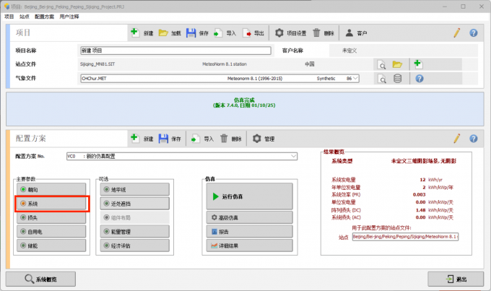Image resolution: width=491 pixels, height=291 pixels.
Task: Click the green plus icon in 站点文件 row
Action: [x=417, y=64]
